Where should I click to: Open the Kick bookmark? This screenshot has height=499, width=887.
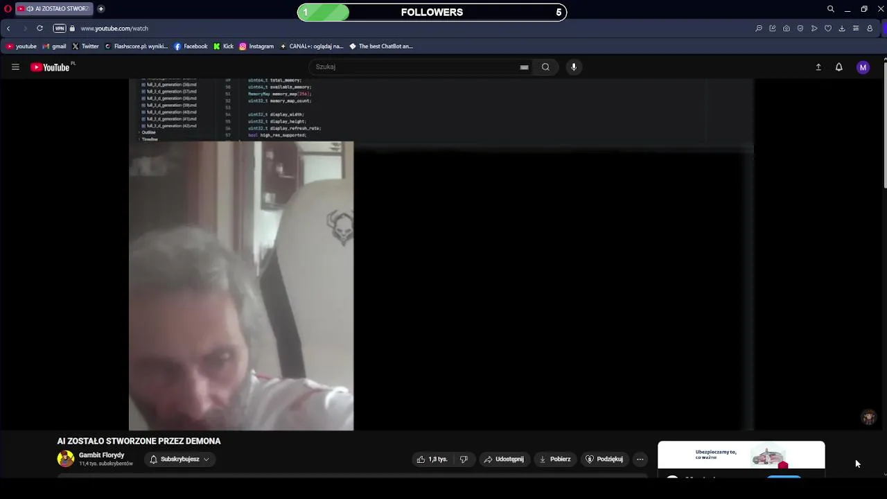coord(223,46)
